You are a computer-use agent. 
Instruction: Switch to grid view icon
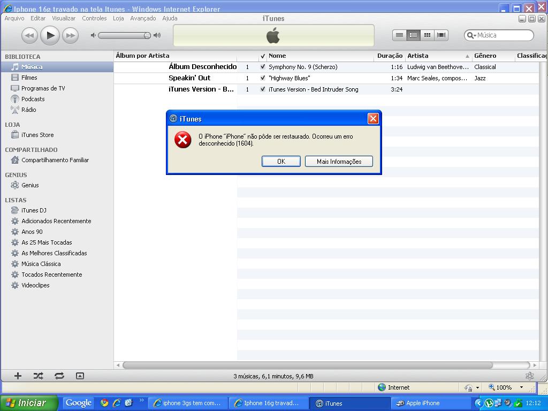(427, 35)
